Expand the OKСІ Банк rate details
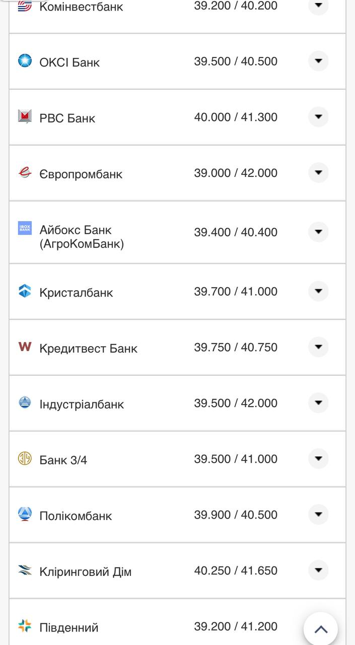 318,61
